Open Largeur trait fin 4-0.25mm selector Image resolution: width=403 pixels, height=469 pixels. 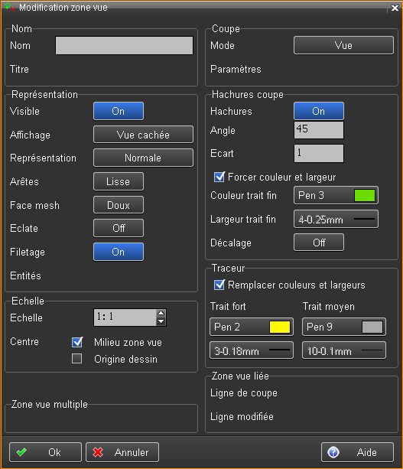tap(336, 220)
